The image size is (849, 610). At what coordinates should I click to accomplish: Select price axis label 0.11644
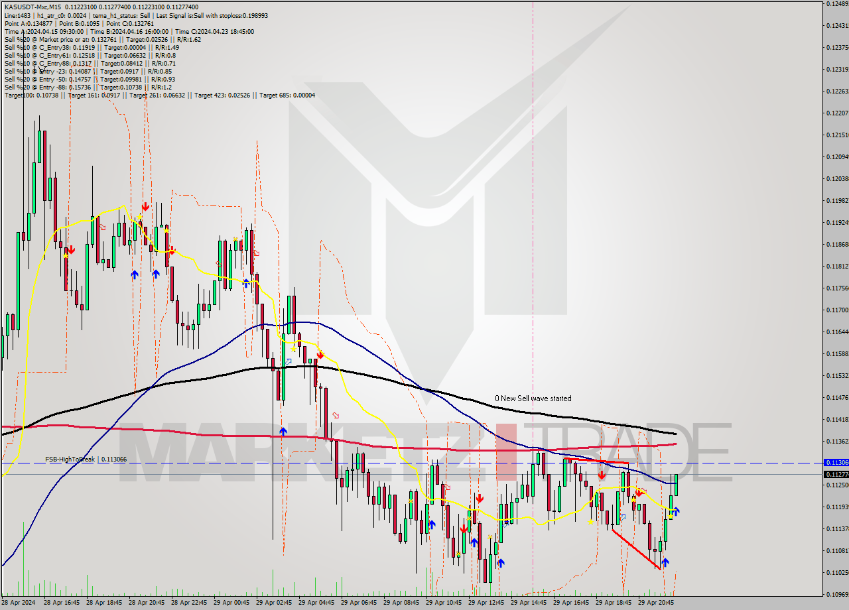click(x=836, y=332)
